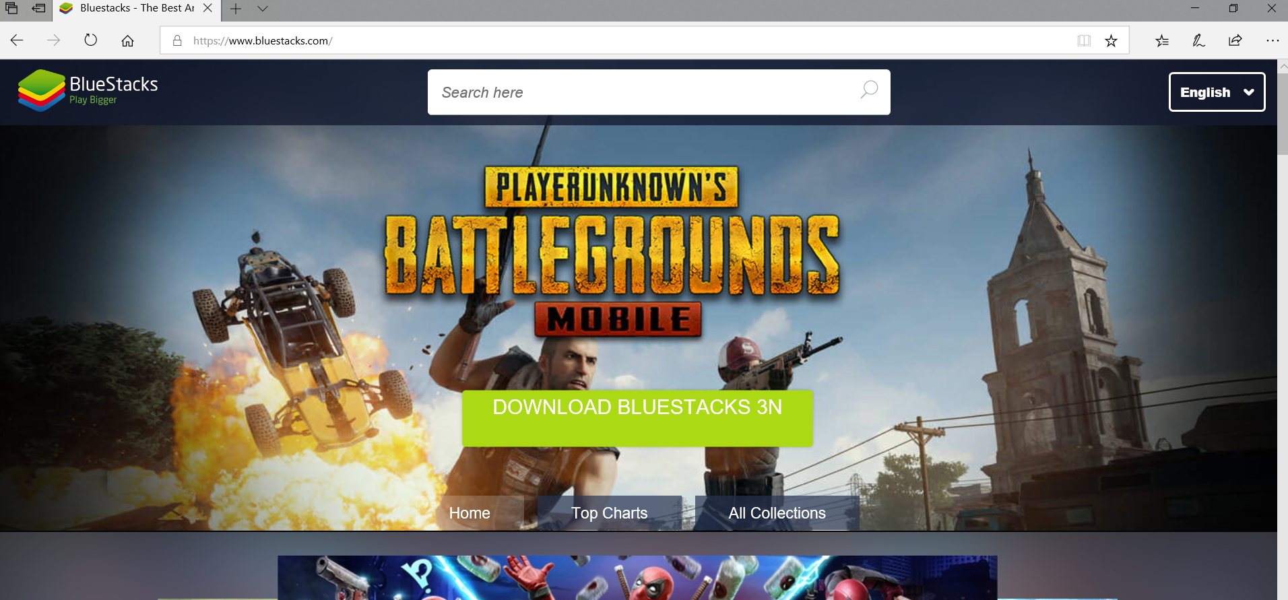Open the tabs you've set aside icon
Image resolution: width=1288 pixels, height=600 pixels.
click(11, 8)
